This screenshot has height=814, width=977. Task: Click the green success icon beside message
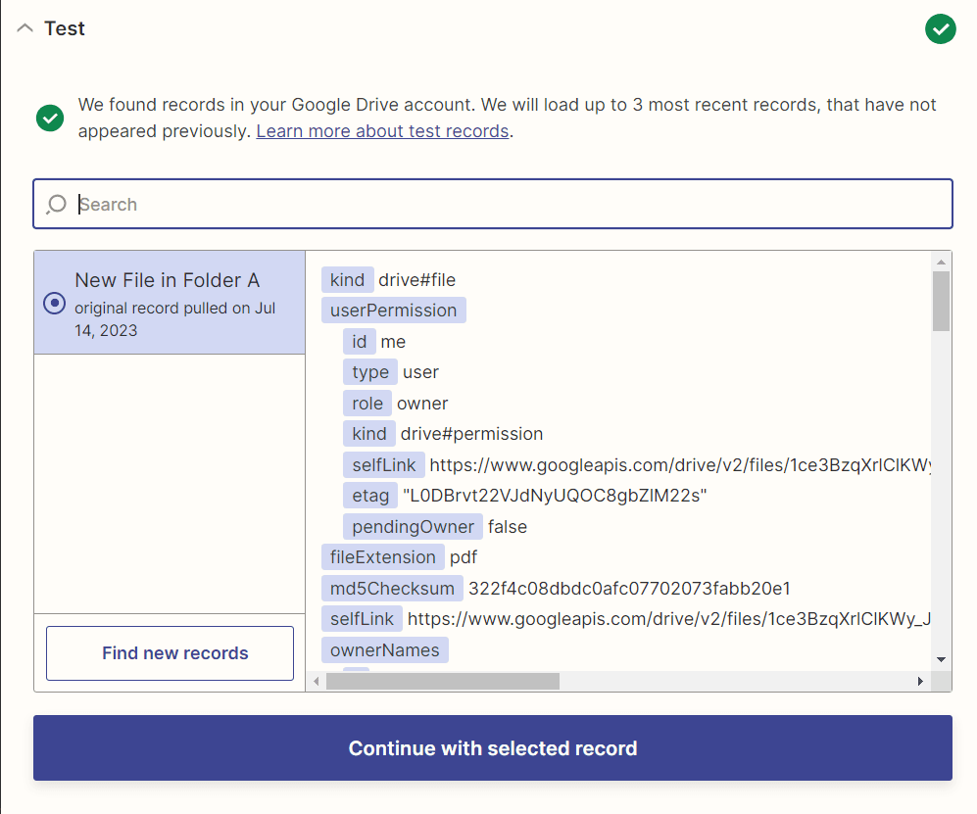(50, 118)
